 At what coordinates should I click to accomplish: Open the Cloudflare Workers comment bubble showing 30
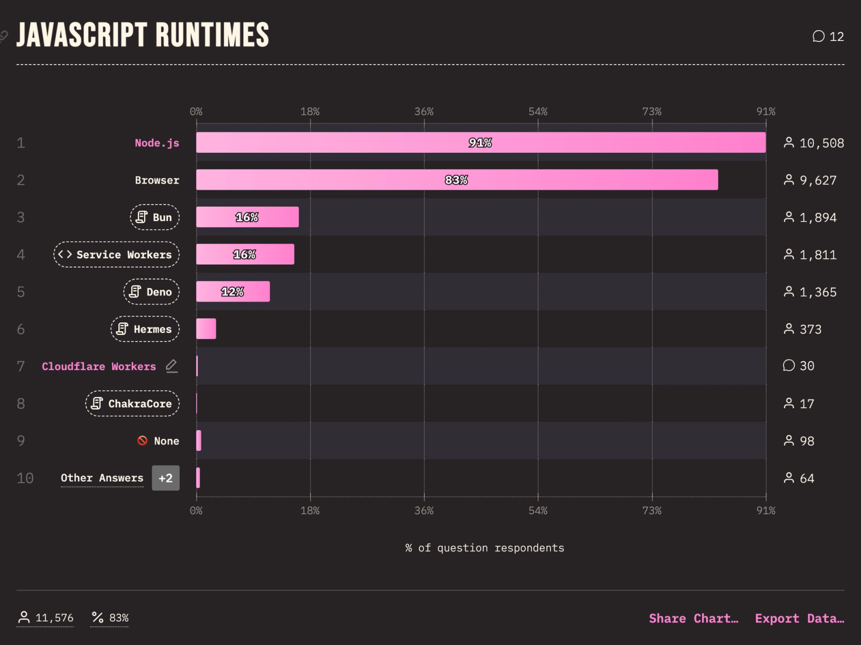coord(798,366)
